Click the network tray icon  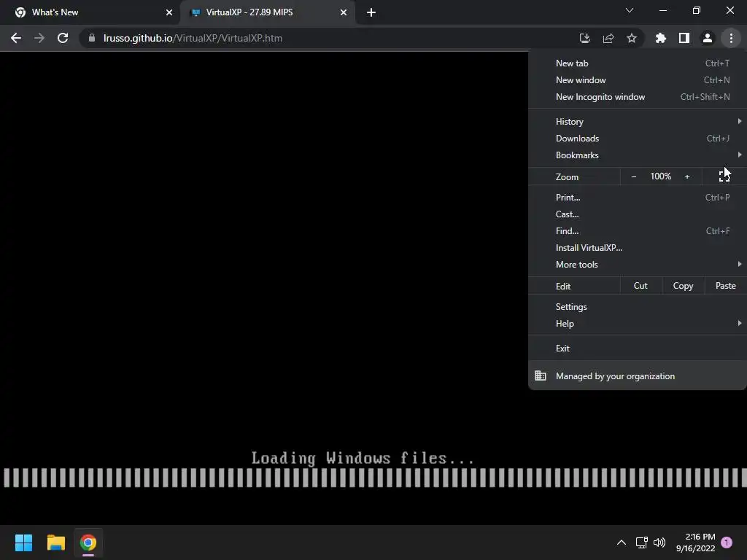pos(641,542)
